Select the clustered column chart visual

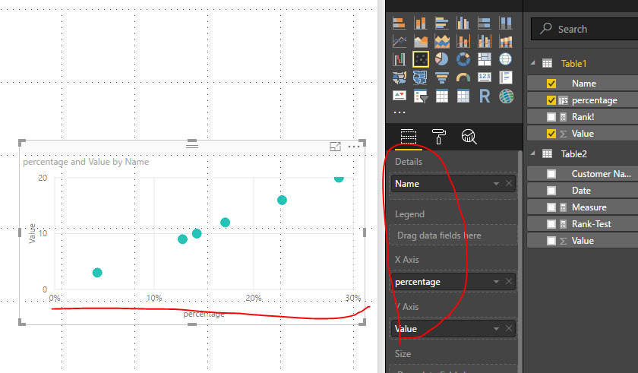point(463,24)
